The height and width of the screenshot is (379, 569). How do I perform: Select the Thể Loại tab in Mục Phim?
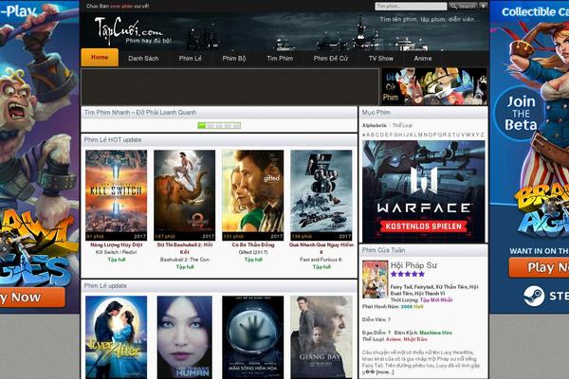pyautogui.click(x=402, y=125)
